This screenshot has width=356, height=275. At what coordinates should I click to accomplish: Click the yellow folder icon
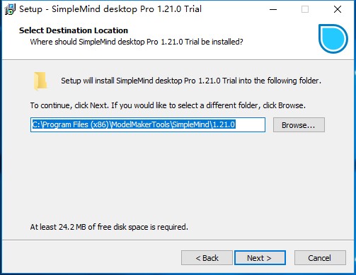pyautogui.click(x=40, y=81)
